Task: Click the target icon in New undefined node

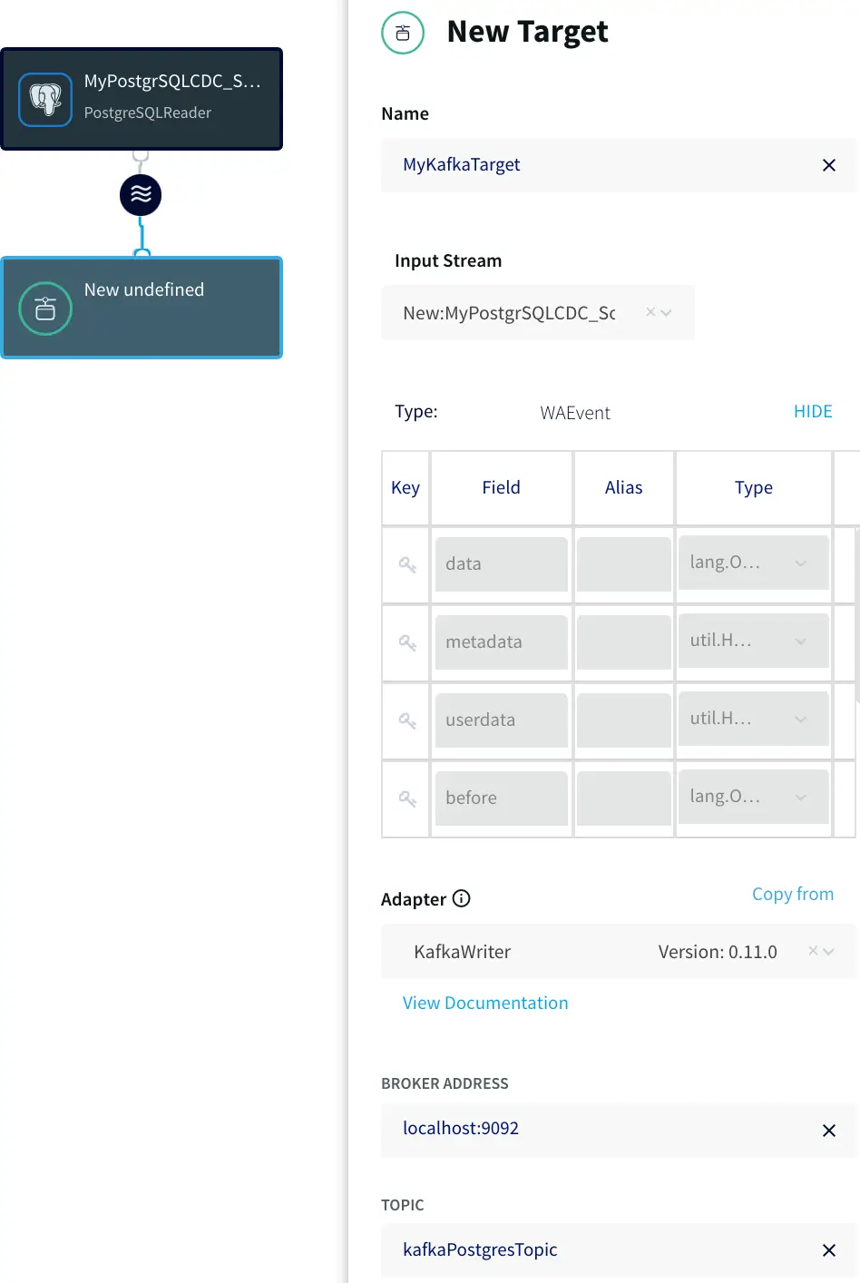Action: pyautogui.click(x=45, y=309)
